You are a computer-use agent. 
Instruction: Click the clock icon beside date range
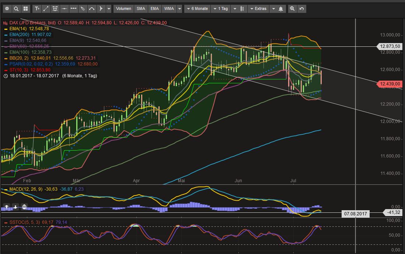point(6,76)
